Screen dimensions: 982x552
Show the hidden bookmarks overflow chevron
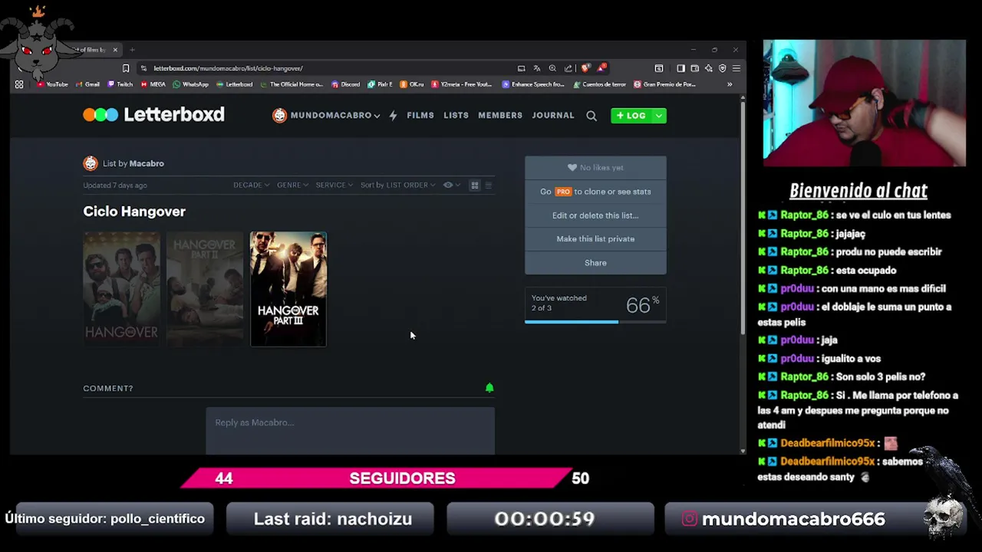click(x=730, y=84)
